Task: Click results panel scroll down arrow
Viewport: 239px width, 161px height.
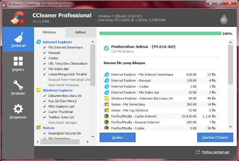Action: point(230,127)
